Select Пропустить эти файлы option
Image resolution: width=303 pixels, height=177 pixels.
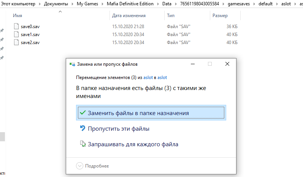pyautogui.click(x=119, y=129)
